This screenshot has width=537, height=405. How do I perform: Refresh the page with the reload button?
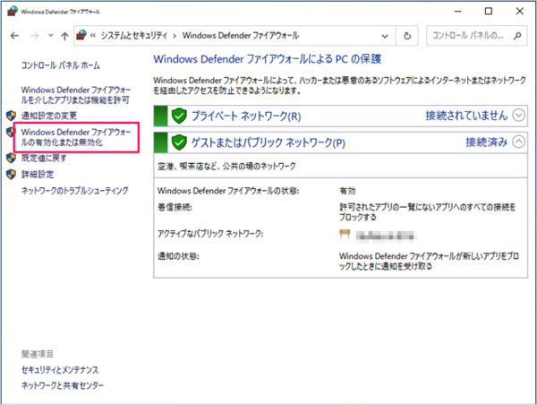click(x=408, y=37)
